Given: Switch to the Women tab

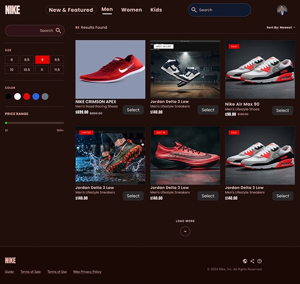Looking at the screenshot, I should pyautogui.click(x=131, y=10).
